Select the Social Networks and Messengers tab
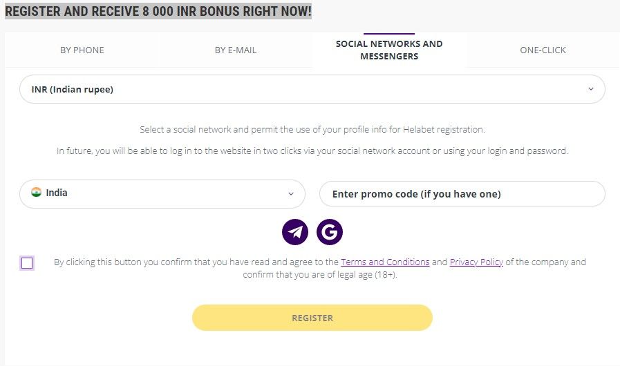This screenshot has height=366, width=620. coord(389,50)
